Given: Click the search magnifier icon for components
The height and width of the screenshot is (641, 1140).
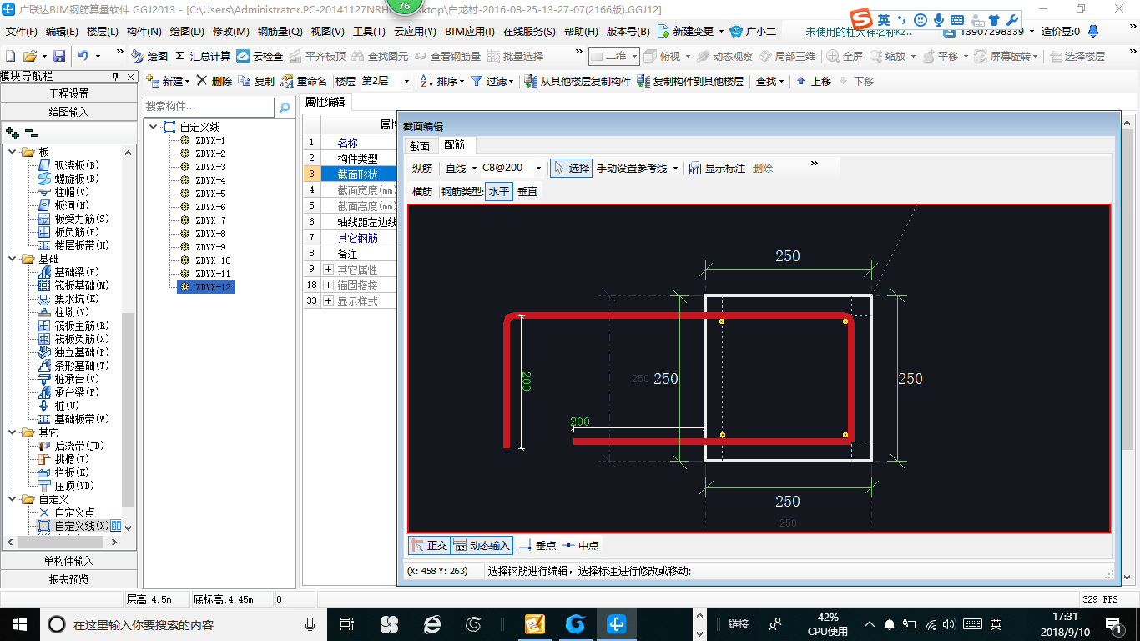Looking at the screenshot, I should (285, 107).
